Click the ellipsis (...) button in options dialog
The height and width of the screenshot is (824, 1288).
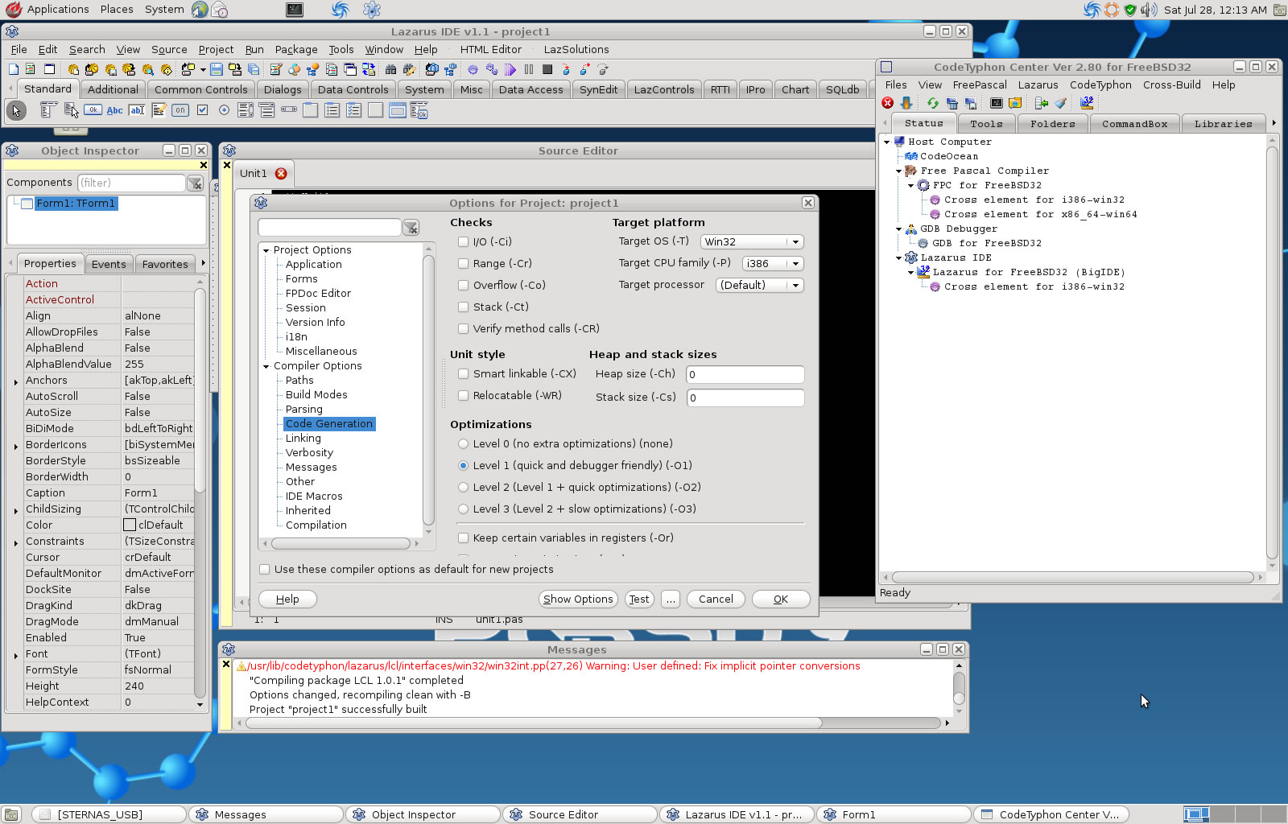671,599
